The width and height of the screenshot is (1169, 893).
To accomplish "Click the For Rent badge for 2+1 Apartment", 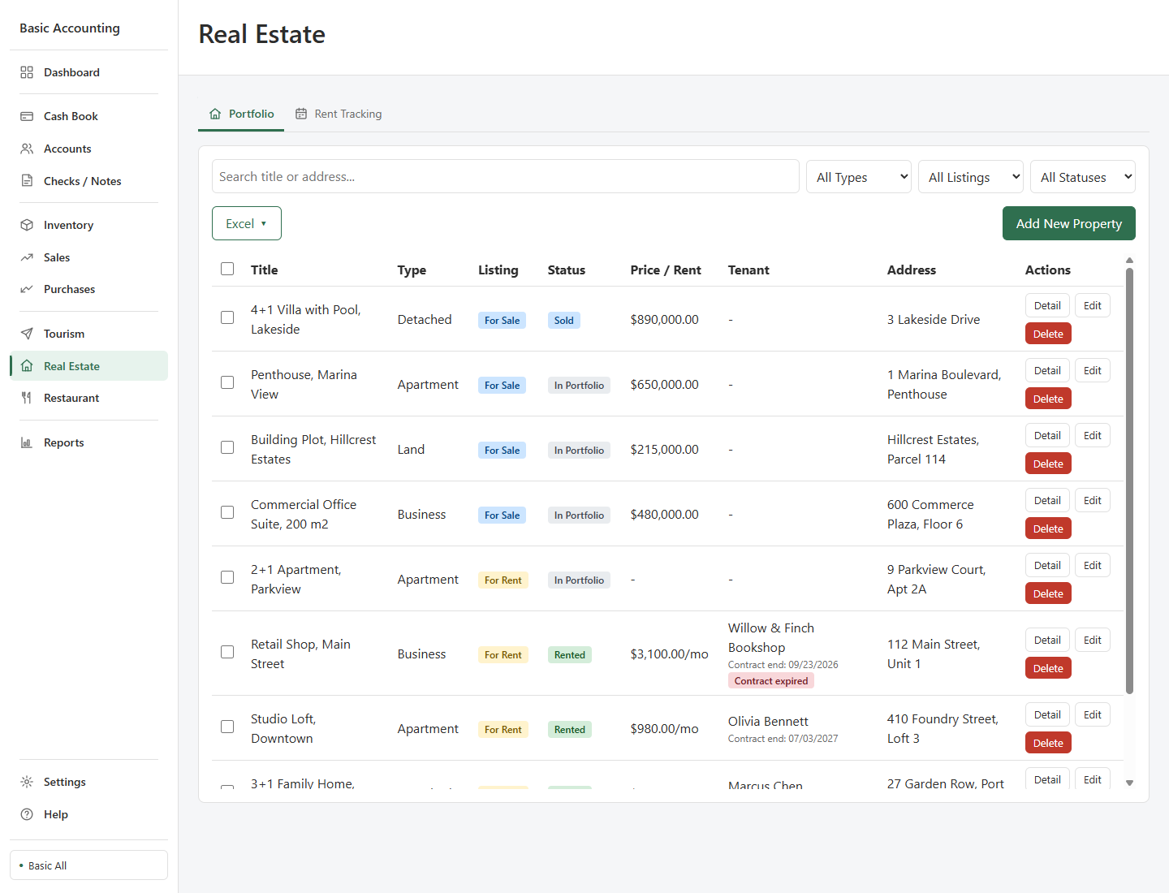I will [x=503, y=580].
